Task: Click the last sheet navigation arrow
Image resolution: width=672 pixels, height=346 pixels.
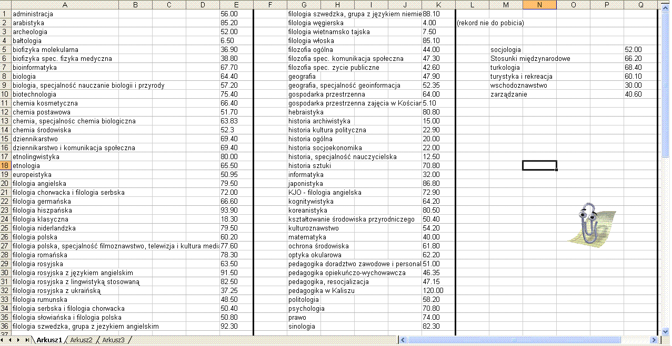Action: pos(26,340)
